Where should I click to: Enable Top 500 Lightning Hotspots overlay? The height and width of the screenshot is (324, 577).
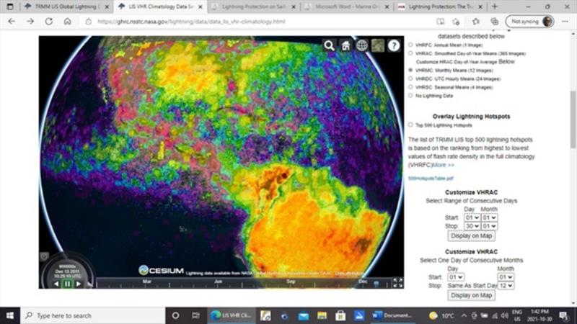point(410,125)
